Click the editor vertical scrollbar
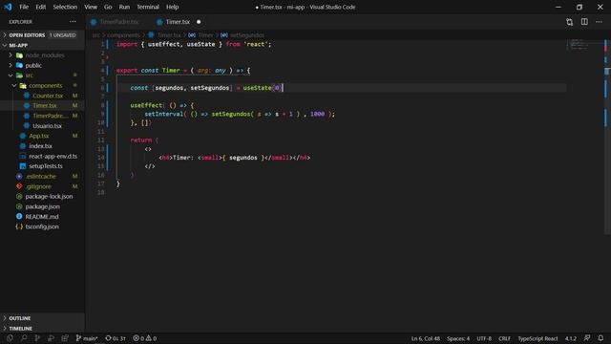 [x=607, y=137]
